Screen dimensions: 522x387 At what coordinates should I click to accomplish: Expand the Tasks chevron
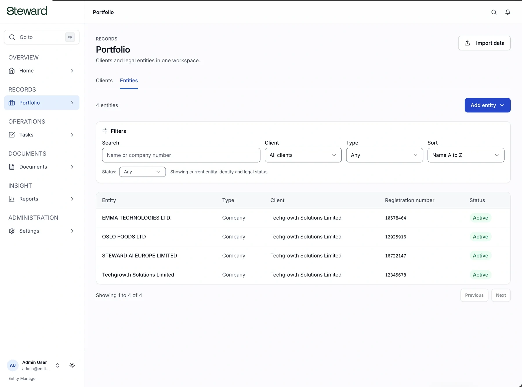click(72, 135)
